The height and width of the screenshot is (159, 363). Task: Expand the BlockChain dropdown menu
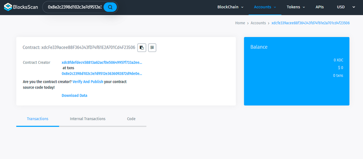coord(230,7)
